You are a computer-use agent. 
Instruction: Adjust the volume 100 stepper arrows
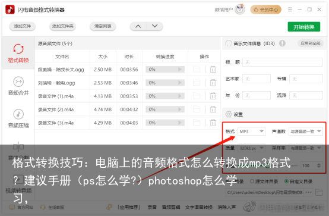(319, 165)
